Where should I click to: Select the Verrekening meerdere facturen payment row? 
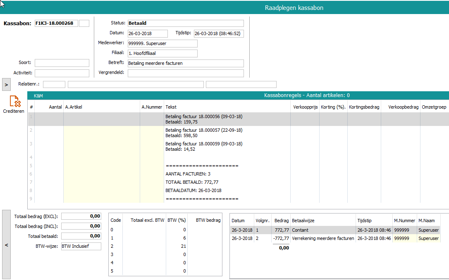click(x=322, y=238)
